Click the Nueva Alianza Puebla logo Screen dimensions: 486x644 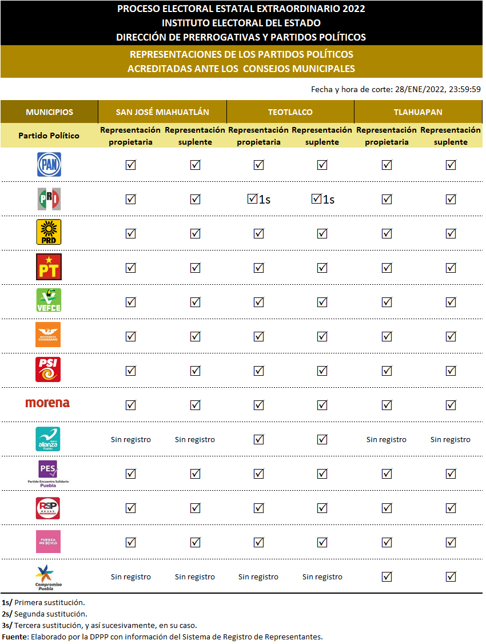(x=48, y=439)
